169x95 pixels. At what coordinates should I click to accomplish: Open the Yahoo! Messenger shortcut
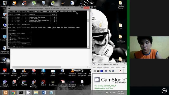tap(34, 84)
